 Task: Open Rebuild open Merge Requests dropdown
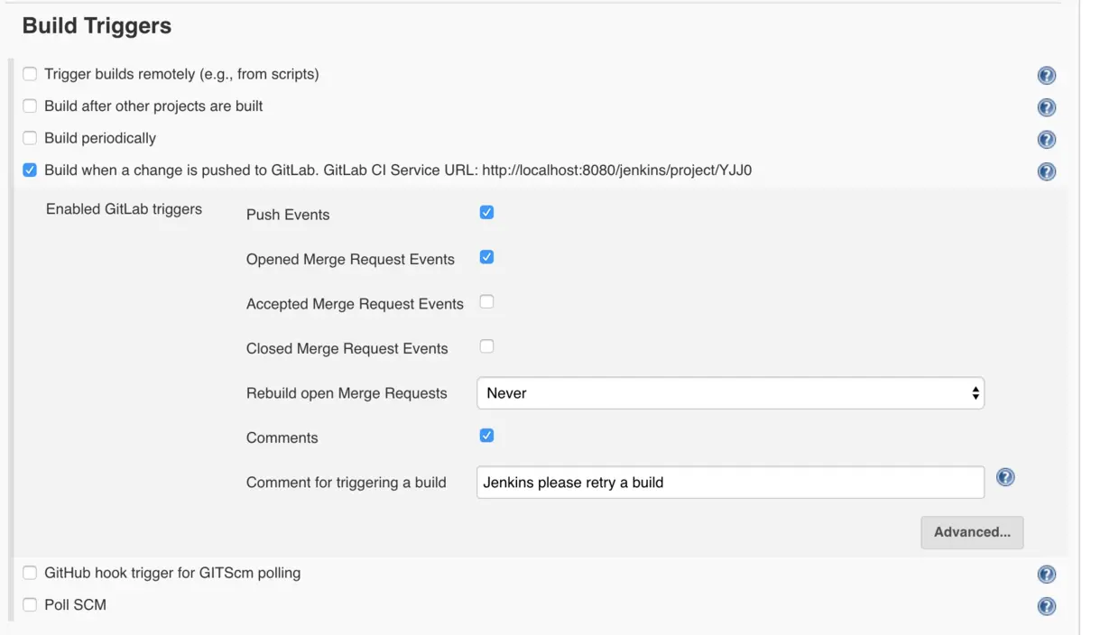tap(730, 393)
